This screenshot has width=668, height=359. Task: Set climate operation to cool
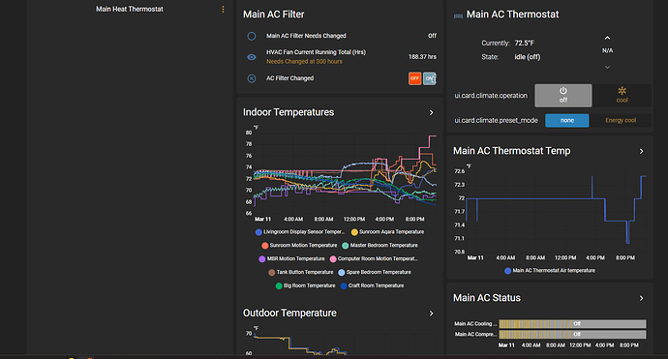[622, 95]
